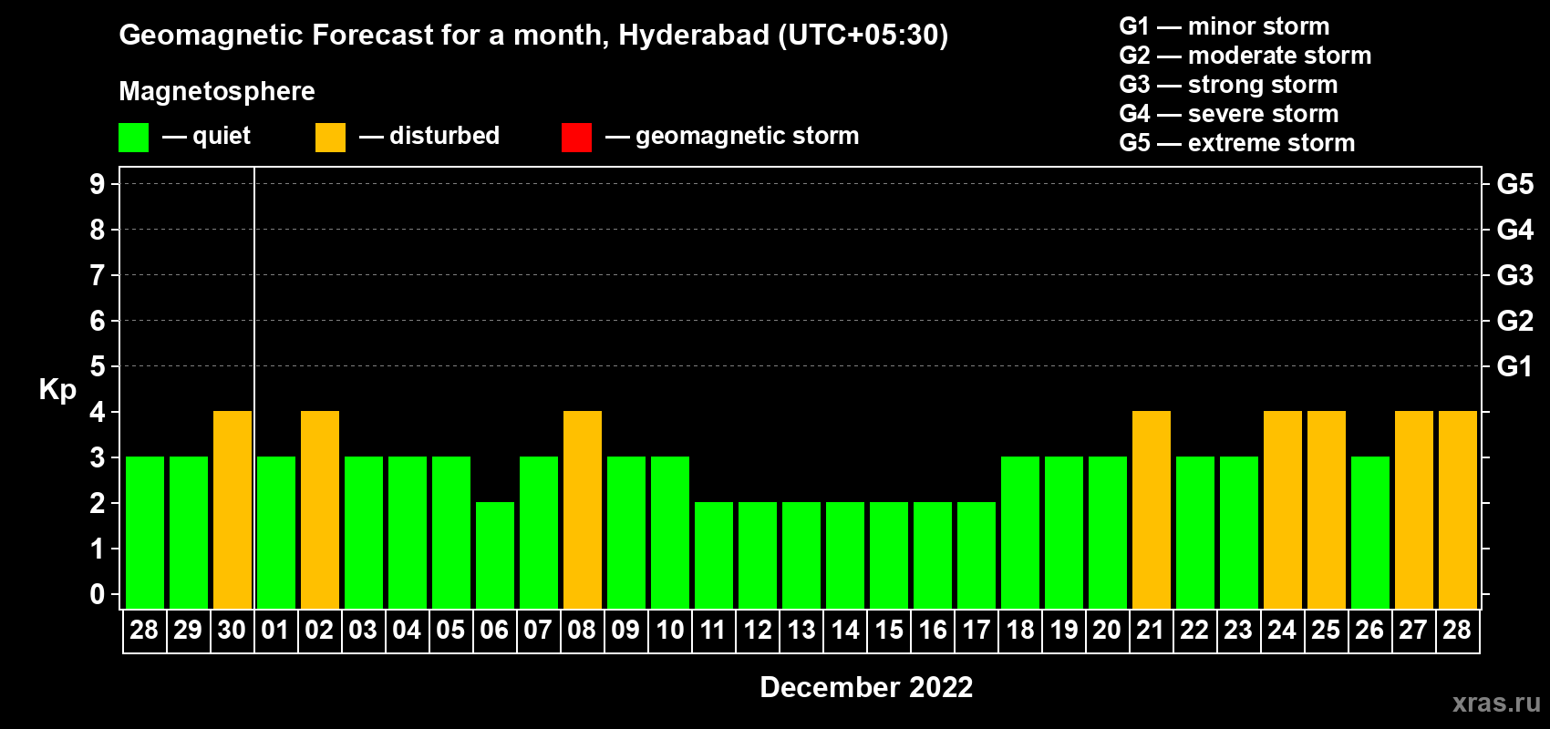Click the 'G2 — moderate storm' legend text
This screenshot has width=1550, height=729.
[x=1245, y=56]
